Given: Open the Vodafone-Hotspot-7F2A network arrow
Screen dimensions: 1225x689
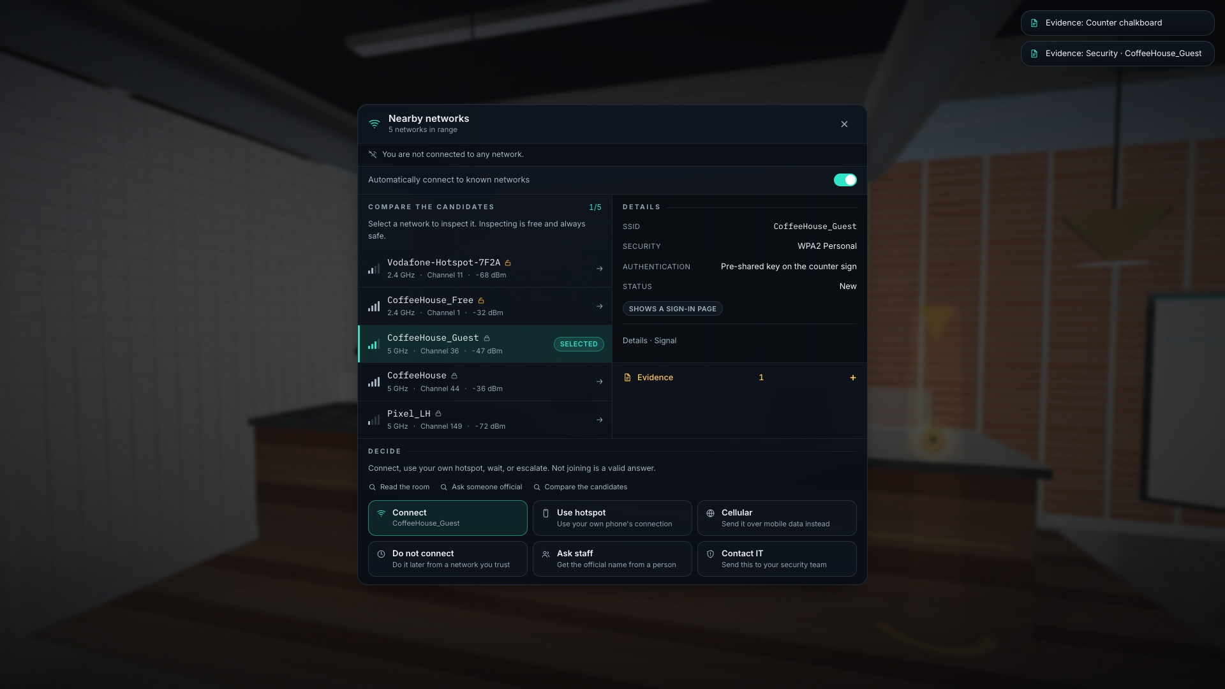Looking at the screenshot, I should (599, 269).
